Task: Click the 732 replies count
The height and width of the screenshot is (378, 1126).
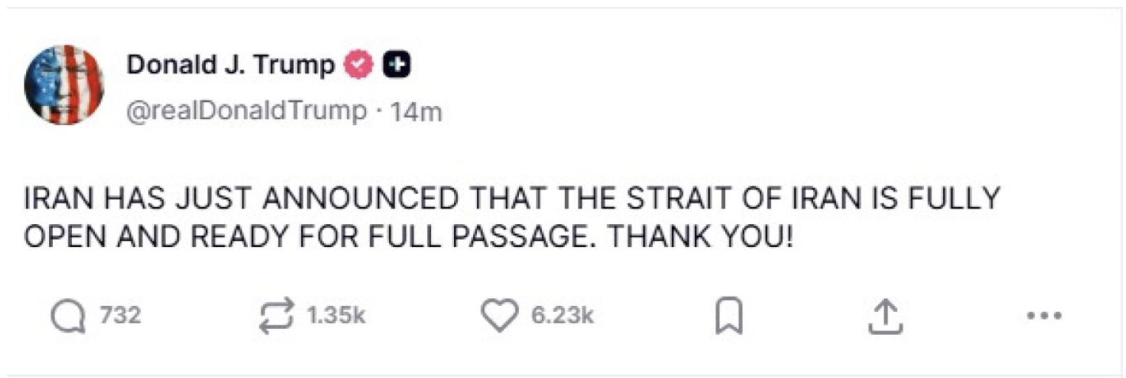Action: [120, 315]
